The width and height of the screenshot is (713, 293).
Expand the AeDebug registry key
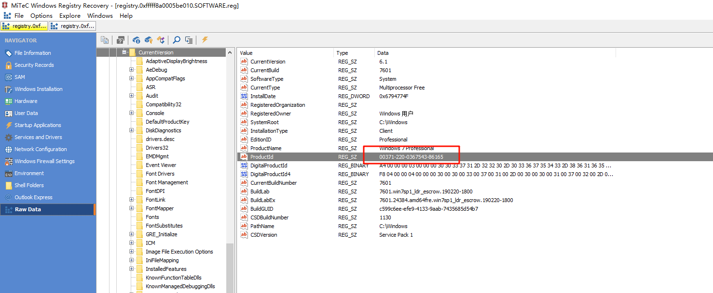[131, 70]
